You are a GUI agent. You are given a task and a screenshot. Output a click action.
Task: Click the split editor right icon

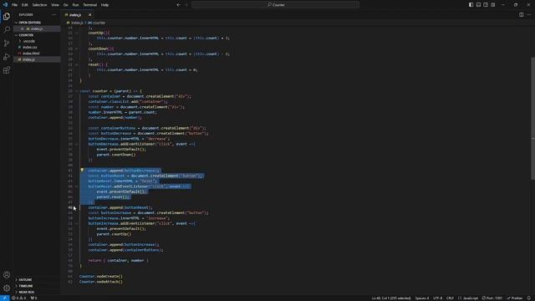[522, 15]
